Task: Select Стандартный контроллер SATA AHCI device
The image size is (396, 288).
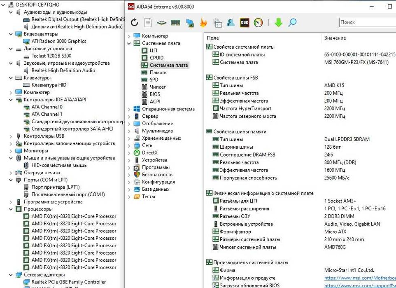Action: [x=72, y=129]
